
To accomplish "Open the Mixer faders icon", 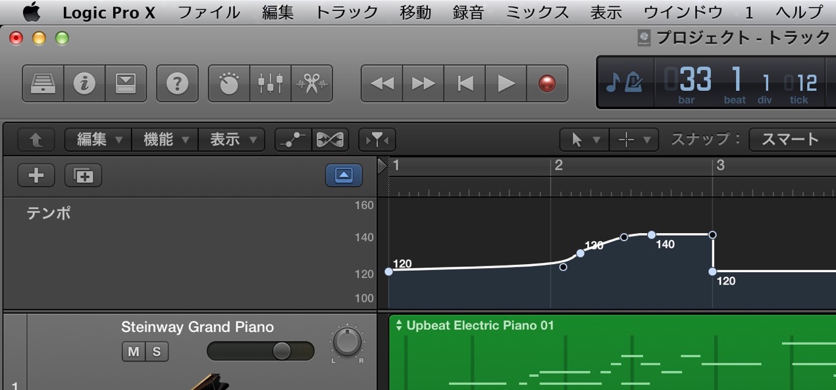I will tap(270, 84).
